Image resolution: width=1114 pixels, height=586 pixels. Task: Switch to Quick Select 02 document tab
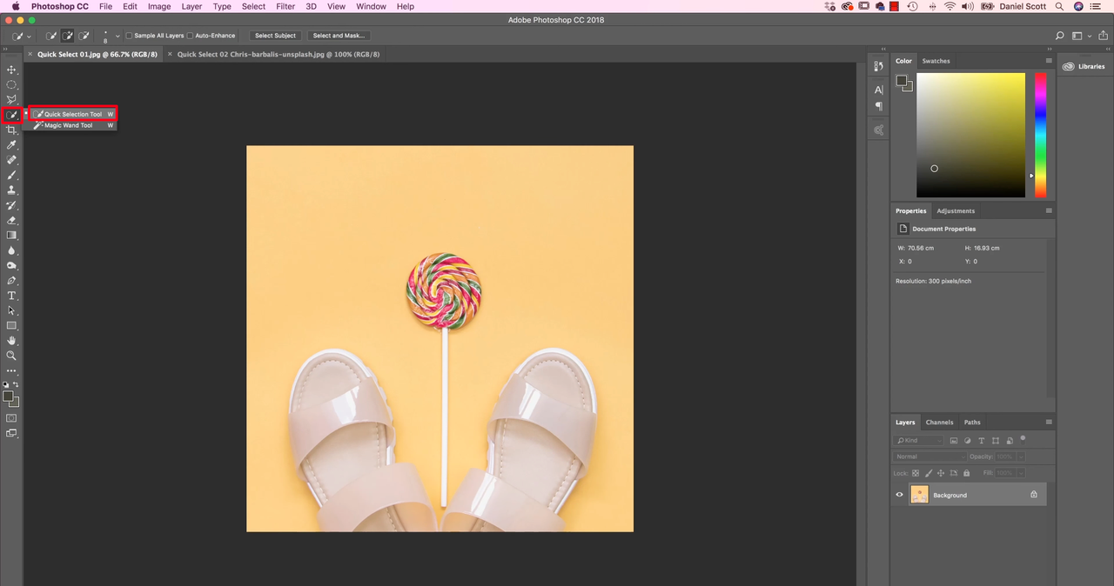(x=278, y=54)
